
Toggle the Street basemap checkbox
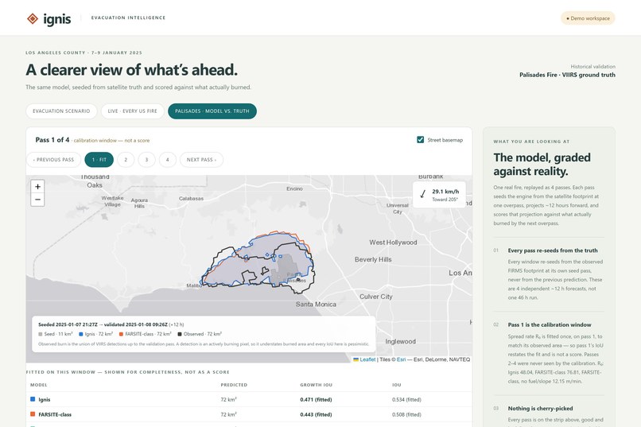(420, 140)
